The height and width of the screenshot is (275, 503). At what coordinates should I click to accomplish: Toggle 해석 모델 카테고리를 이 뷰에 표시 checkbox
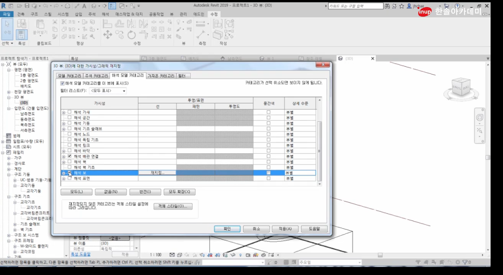62,83
